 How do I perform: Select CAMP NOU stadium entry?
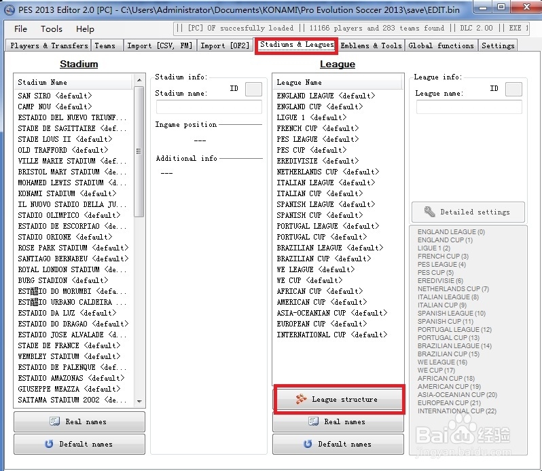(55, 107)
